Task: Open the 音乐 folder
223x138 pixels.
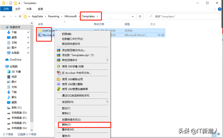Action: click(14, 97)
